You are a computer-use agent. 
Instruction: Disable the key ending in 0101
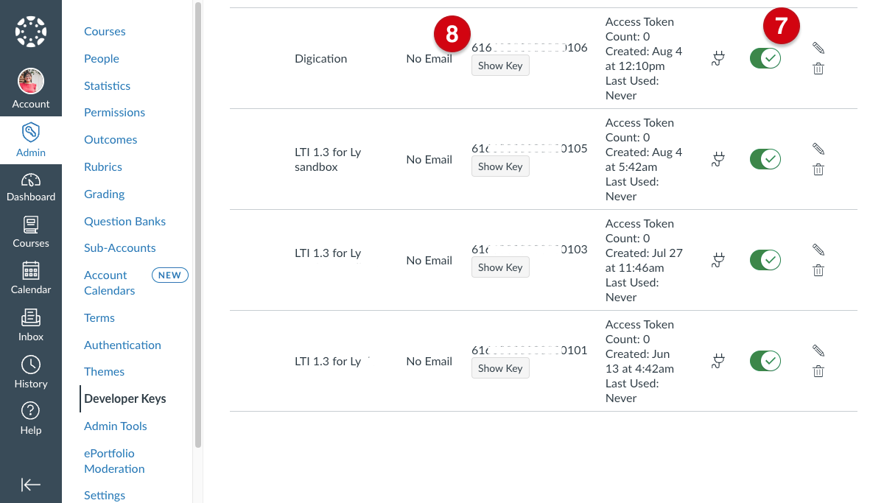[765, 361]
